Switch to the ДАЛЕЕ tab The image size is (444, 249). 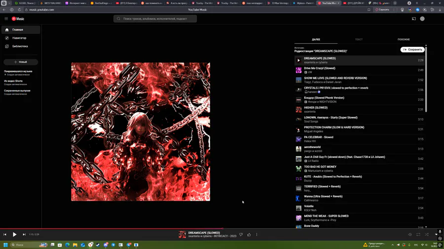(x=316, y=39)
